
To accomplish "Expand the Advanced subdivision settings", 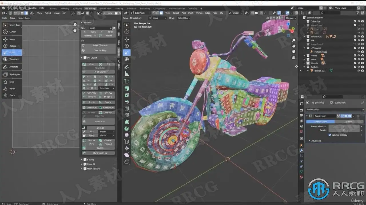I will click(316, 141).
